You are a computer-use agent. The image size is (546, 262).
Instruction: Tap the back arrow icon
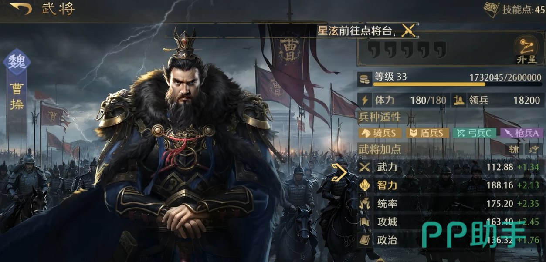(x=20, y=8)
